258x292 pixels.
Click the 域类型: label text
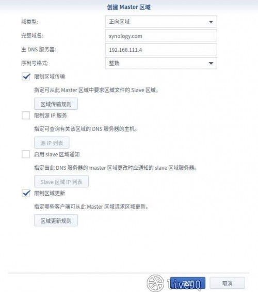pyautogui.click(x=29, y=22)
